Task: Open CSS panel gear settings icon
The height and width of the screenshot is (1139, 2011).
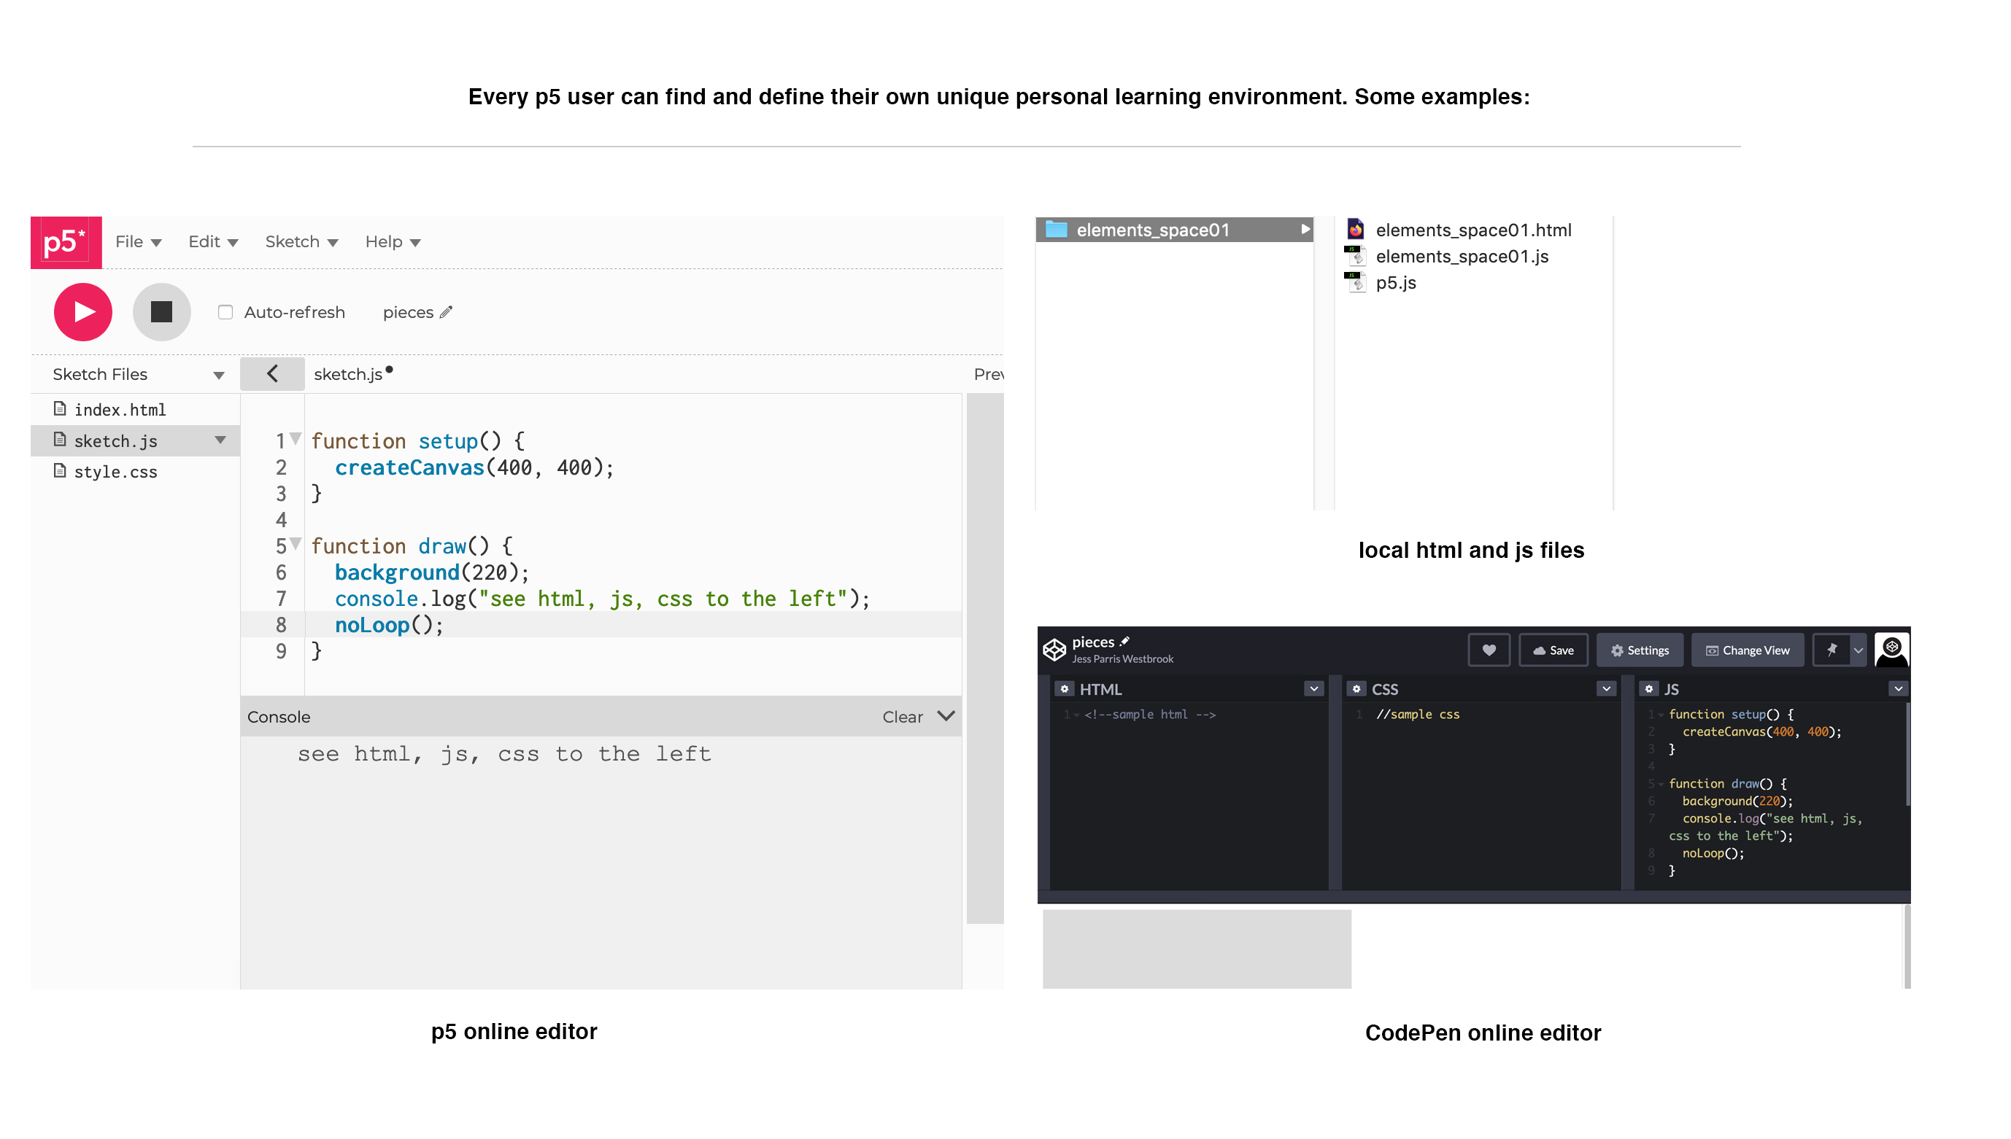Action: [1356, 688]
